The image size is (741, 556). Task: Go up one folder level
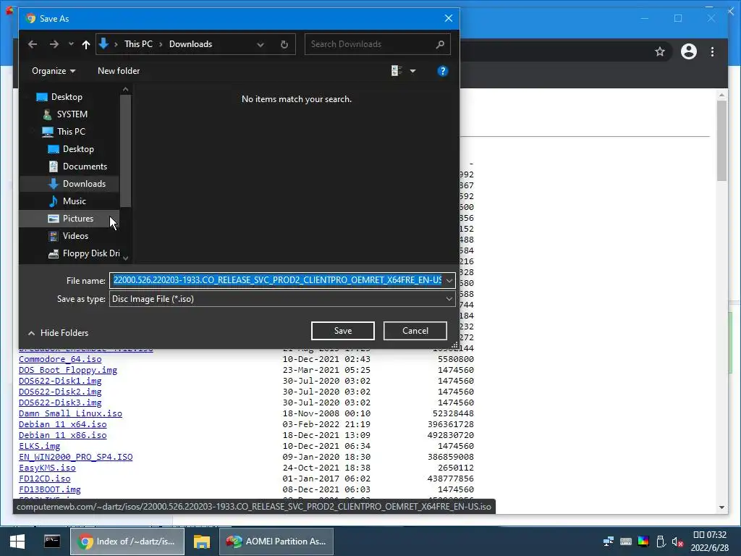click(x=85, y=44)
